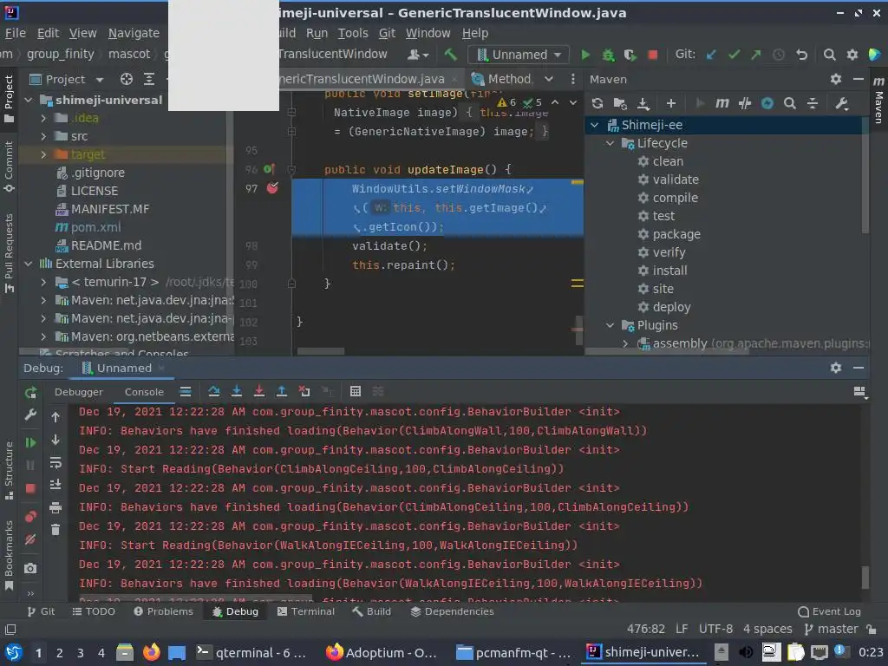888x666 pixels.
Task: Clear the console with the trash icon
Action: (x=55, y=530)
